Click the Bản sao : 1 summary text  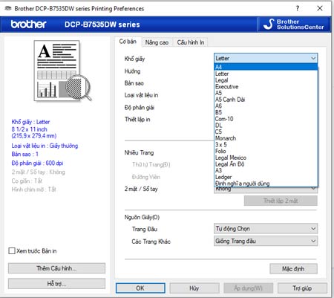[24, 154]
